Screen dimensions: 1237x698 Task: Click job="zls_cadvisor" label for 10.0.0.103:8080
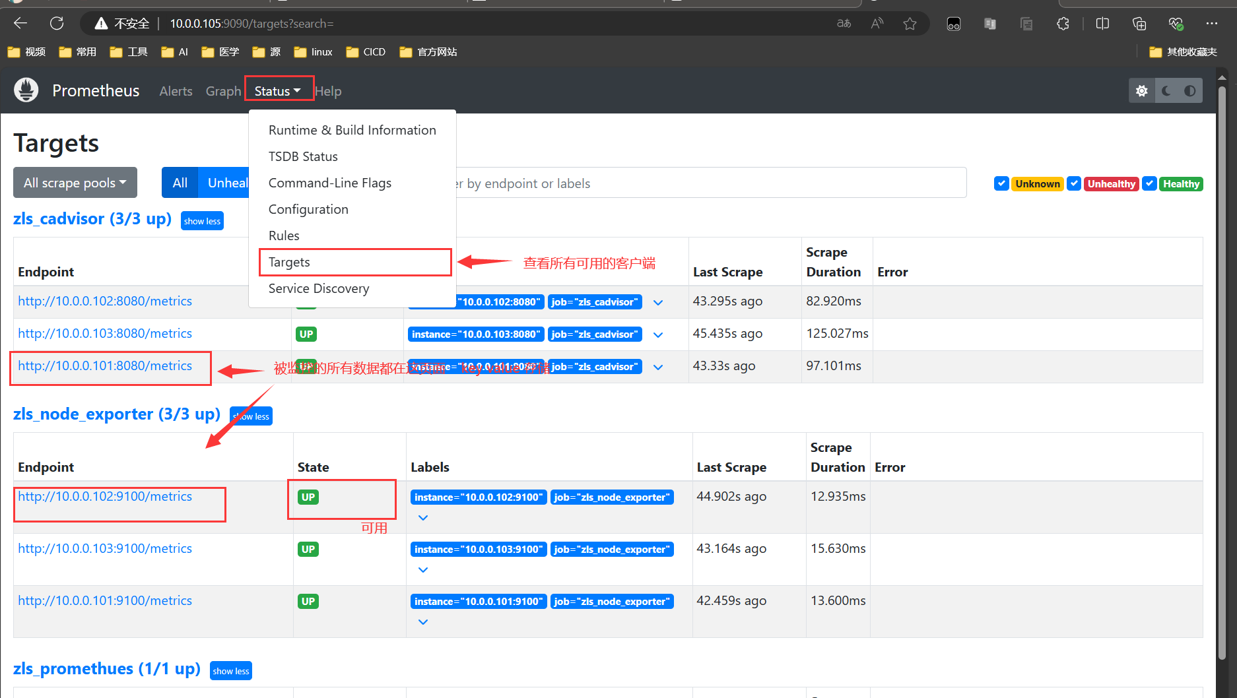(x=595, y=334)
